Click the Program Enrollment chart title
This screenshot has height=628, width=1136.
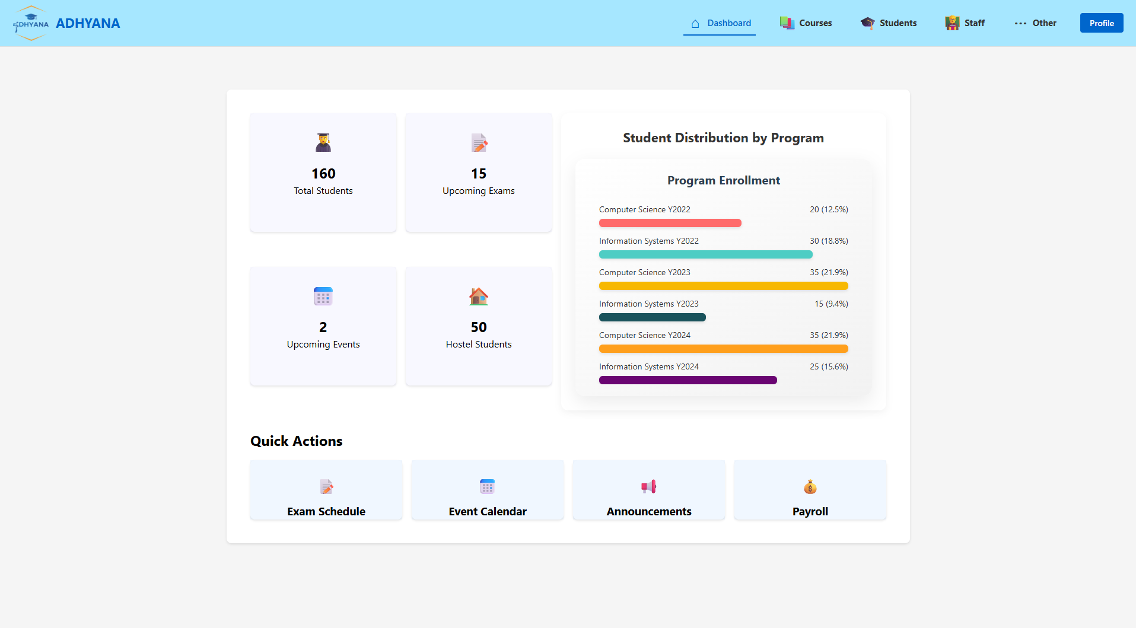click(724, 181)
